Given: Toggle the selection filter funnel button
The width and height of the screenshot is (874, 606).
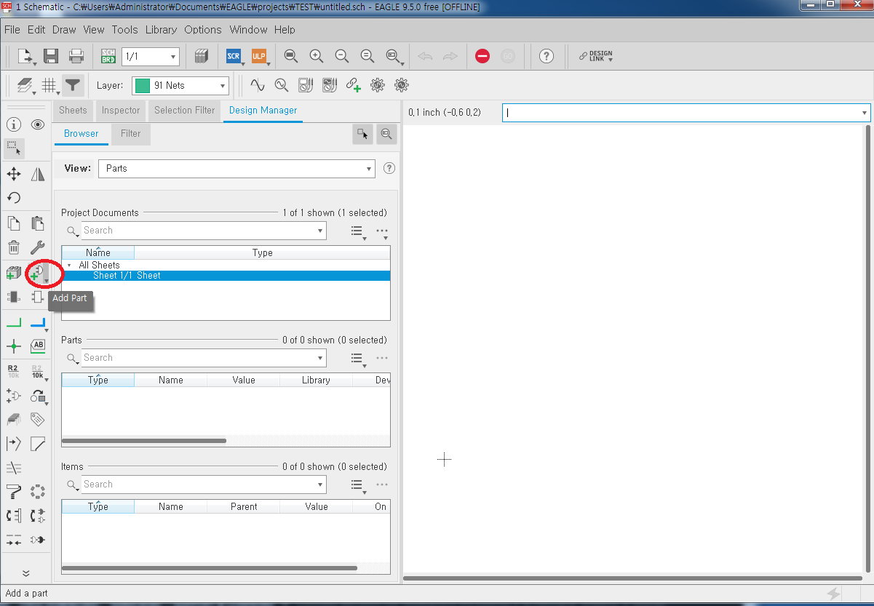Looking at the screenshot, I should point(73,85).
